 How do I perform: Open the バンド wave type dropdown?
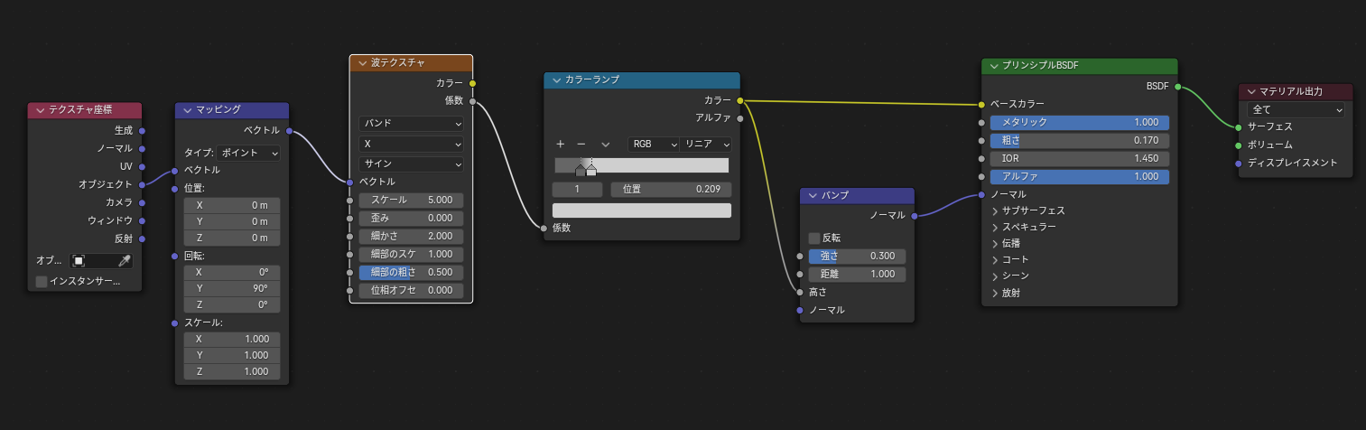pos(411,123)
